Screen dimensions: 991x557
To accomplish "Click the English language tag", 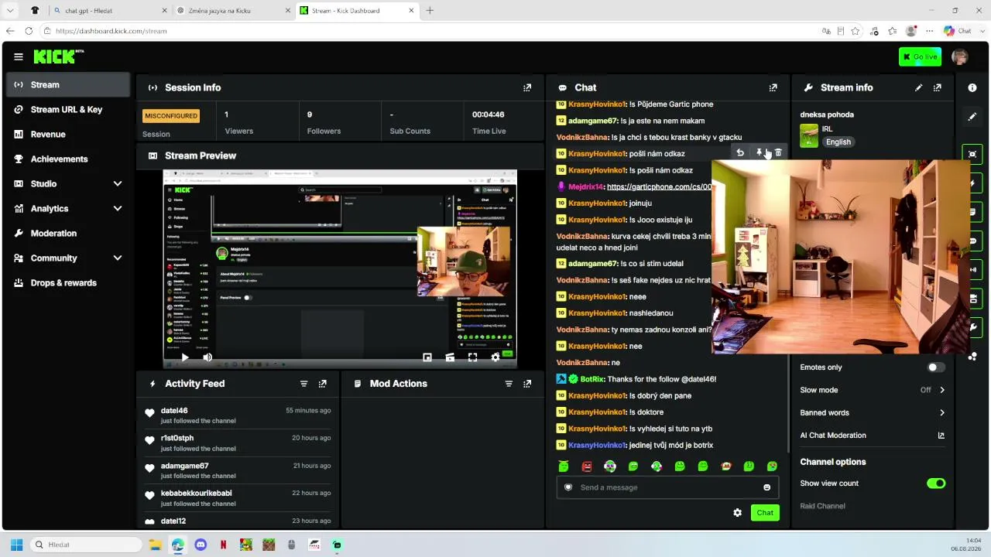I will (x=838, y=142).
